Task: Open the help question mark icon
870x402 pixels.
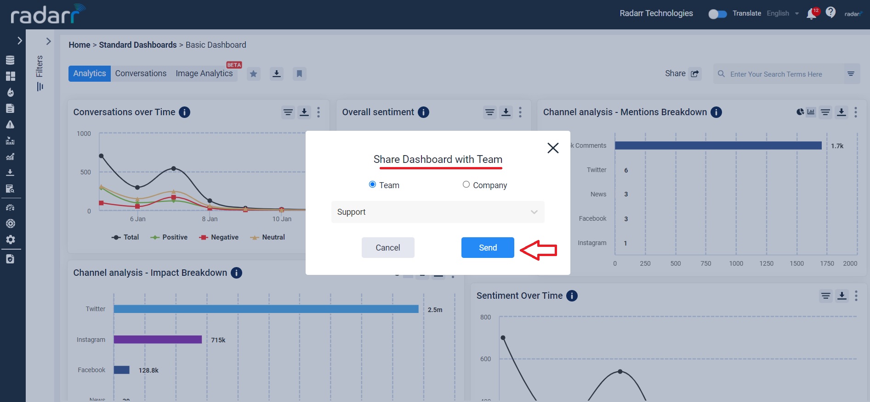Action: click(830, 12)
